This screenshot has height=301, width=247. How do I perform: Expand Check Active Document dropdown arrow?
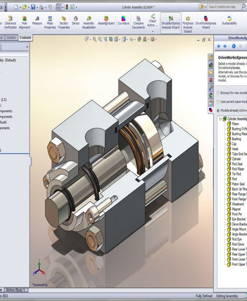[152, 31]
